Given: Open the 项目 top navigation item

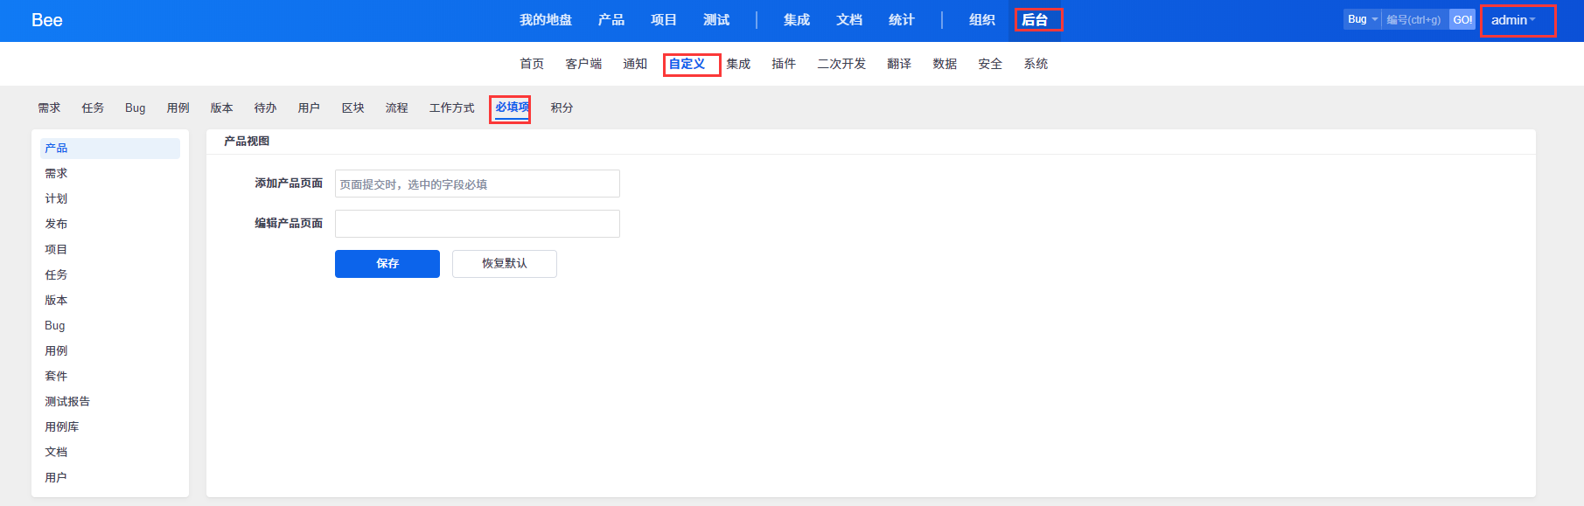Looking at the screenshot, I should [x=663, y=20].
